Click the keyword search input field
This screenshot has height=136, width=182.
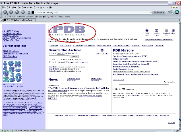59,56
